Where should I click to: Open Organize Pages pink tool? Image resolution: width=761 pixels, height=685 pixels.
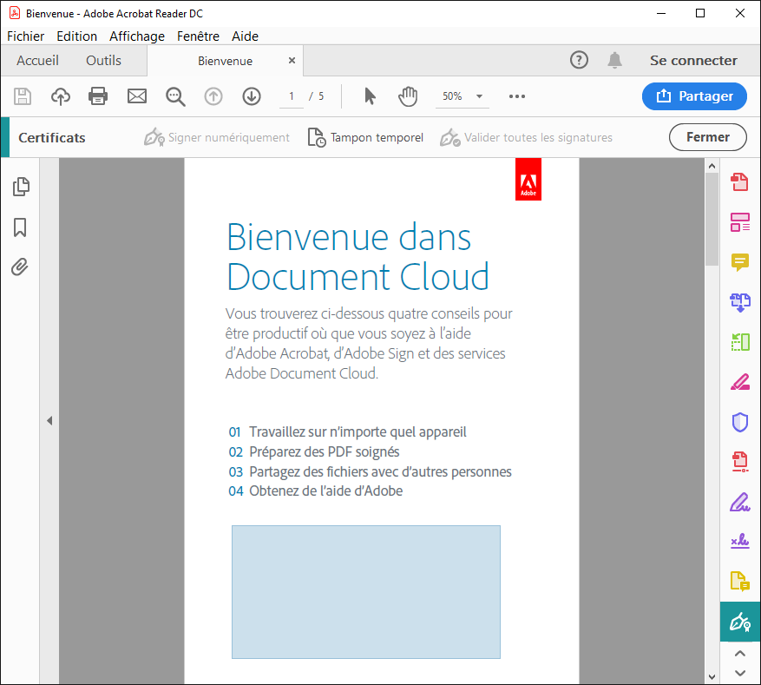(739, 222)
